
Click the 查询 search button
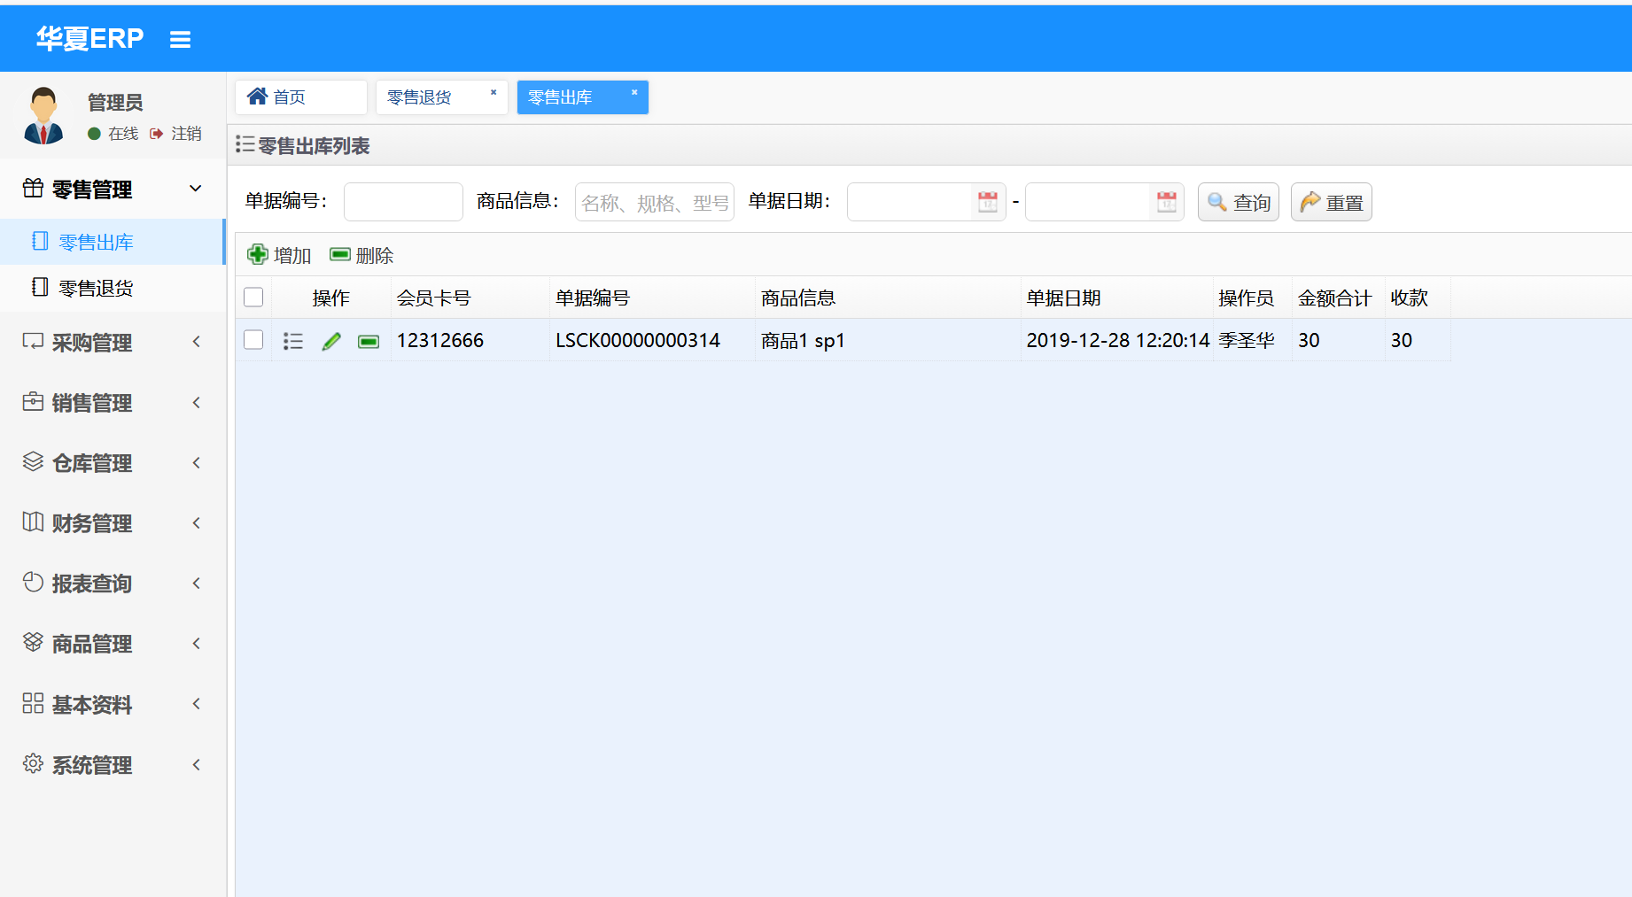pos(1239,202)
